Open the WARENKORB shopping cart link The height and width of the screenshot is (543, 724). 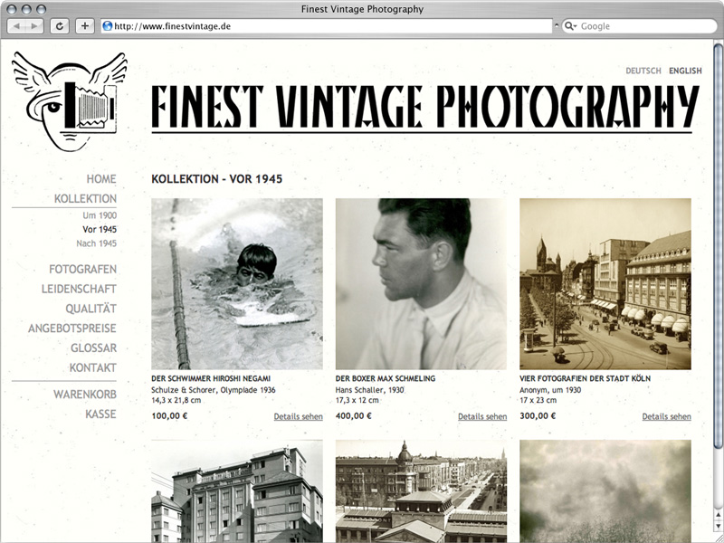click(x=85, y=395)
